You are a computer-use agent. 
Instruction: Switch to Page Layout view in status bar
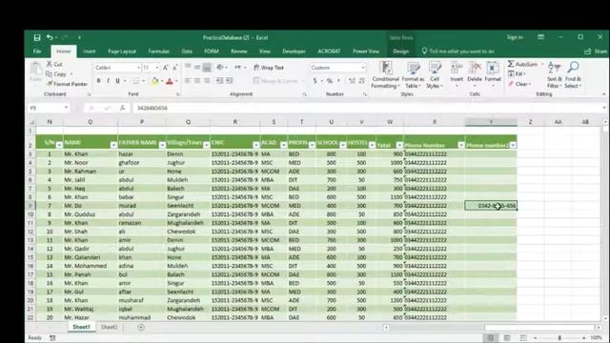tap(507, 338)
